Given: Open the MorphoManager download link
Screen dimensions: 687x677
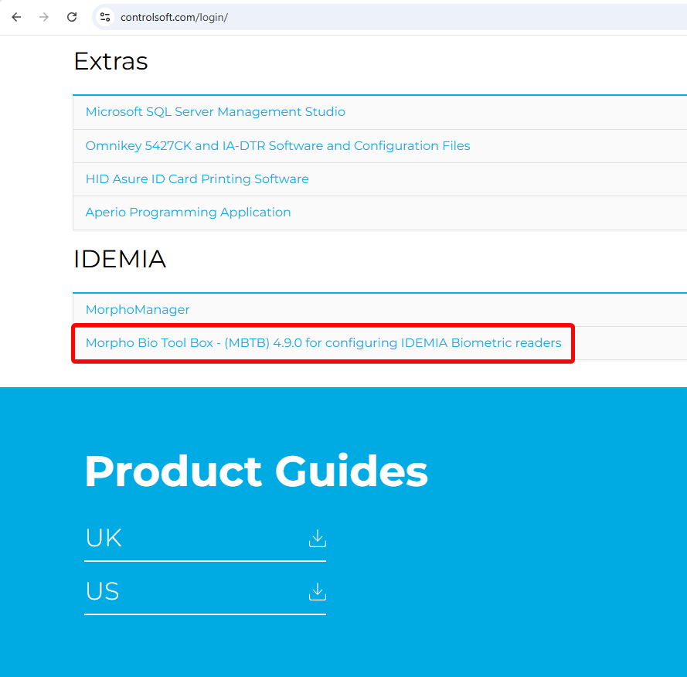Looking at the screenshot, I should (138, 309).
